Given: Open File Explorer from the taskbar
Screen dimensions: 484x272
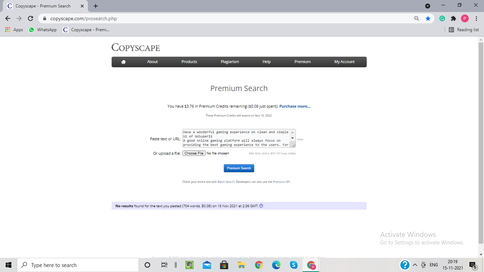Looking at the screenshot, I should [x=242, y=265].
